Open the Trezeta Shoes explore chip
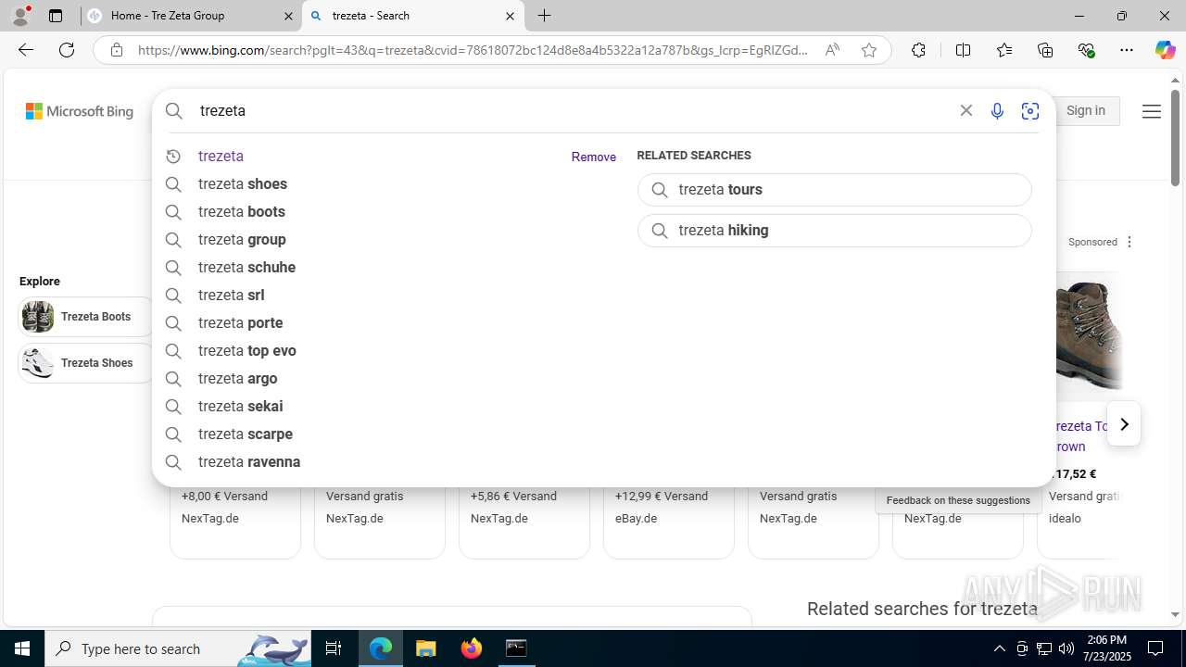The width and height of the screenshot is (1186, 667). [86, 363]
